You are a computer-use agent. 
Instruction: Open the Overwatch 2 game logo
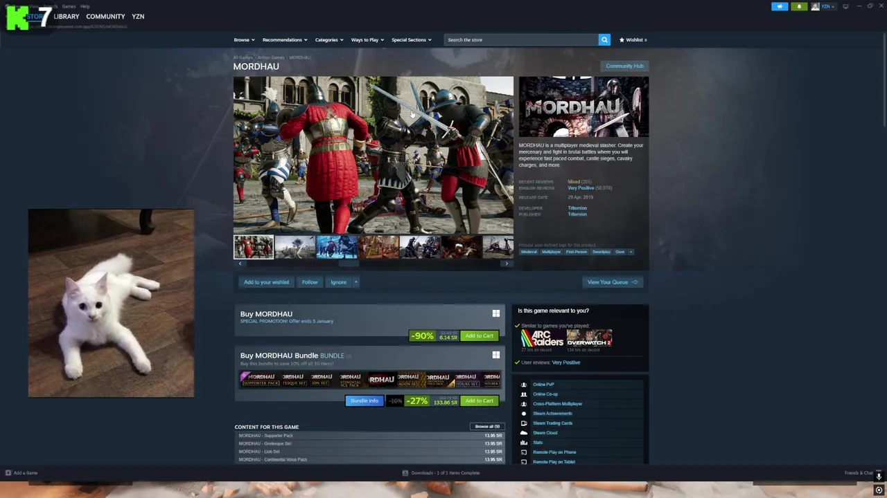pyautogui.click(x=589, y=338)
